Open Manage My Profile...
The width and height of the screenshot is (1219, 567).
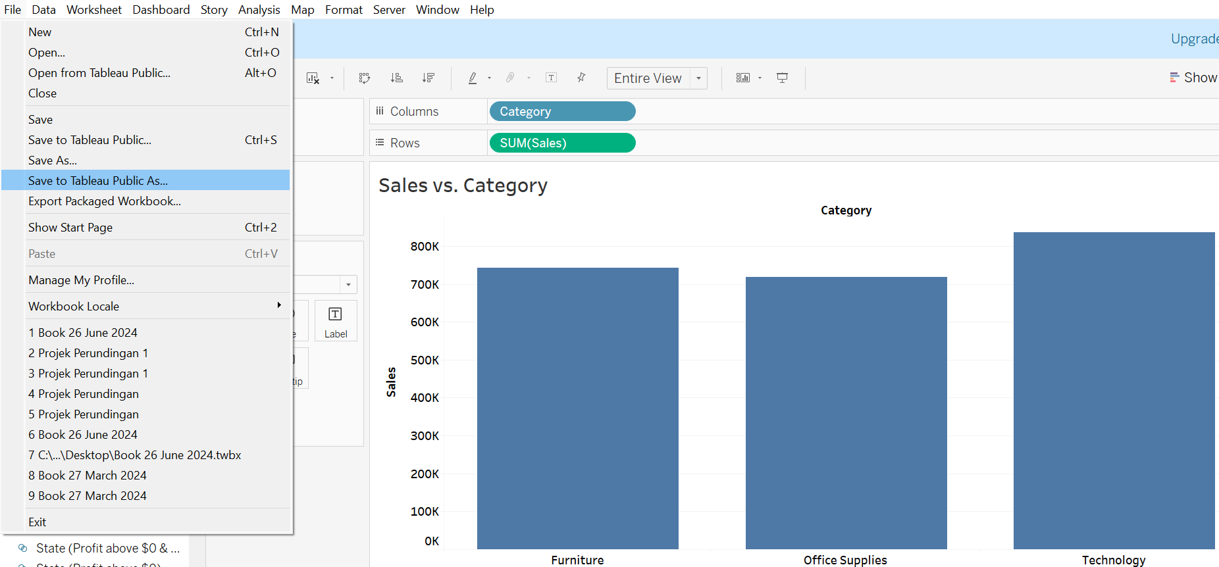[x=145, y=280]
